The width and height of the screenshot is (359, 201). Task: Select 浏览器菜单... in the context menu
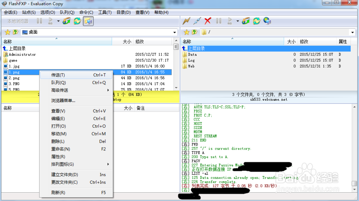click(x=76, y=100)
